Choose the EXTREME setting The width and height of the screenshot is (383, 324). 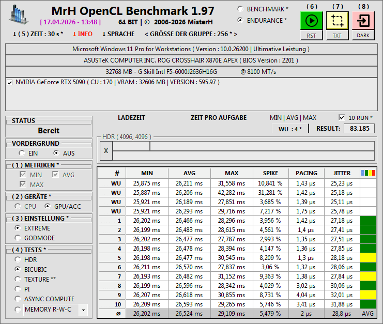(18, 228)
